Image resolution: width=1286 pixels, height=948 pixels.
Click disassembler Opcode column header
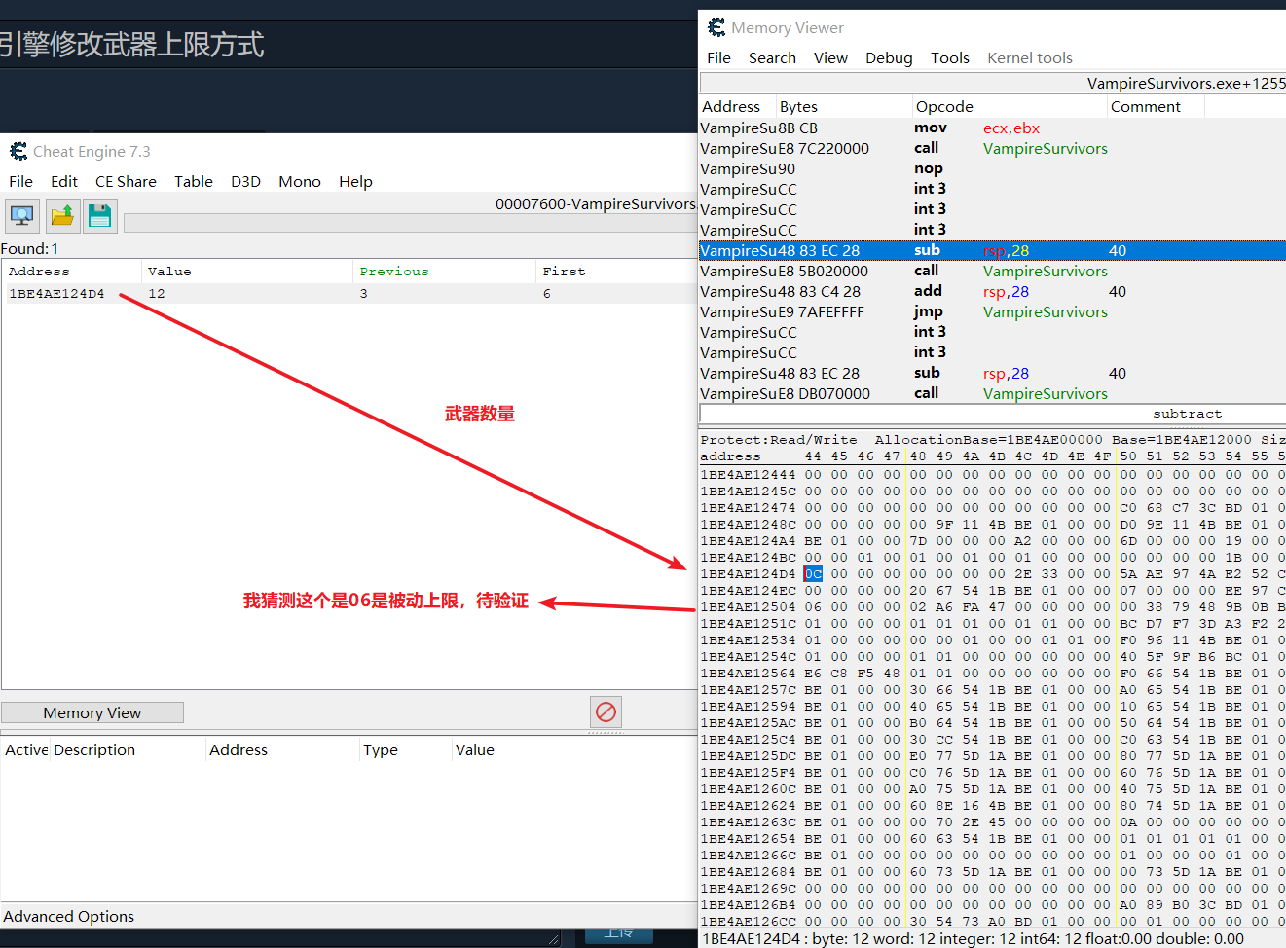tap(1010, 106)
